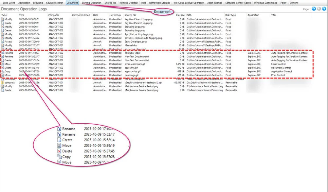Click Rename icon at 15:52:17 row
Screen dimensions: 328x192
point(3,57)
